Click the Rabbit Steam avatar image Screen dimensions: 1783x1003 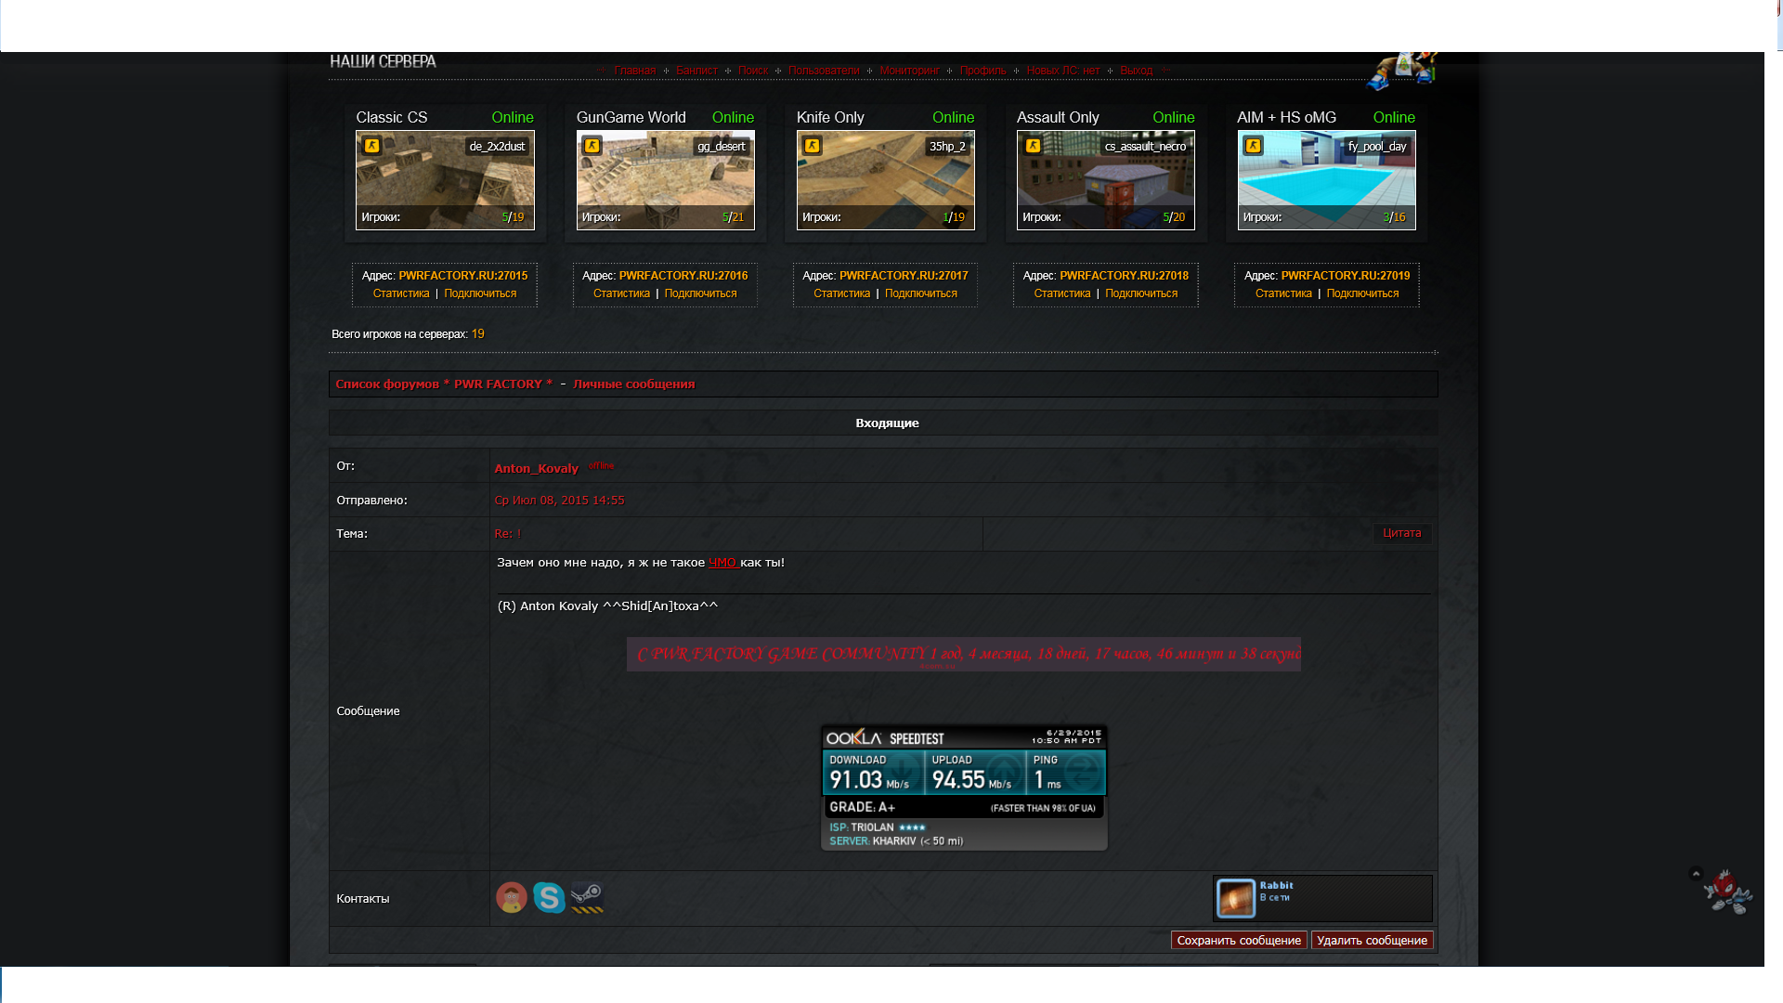pos(1236,898)
